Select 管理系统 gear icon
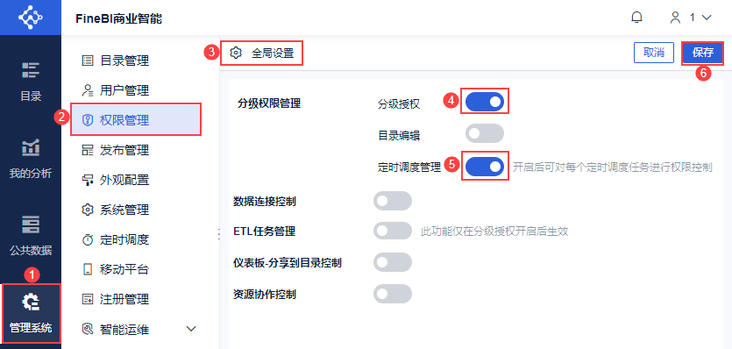The image size is (732, 349). (x=31, y=302)
